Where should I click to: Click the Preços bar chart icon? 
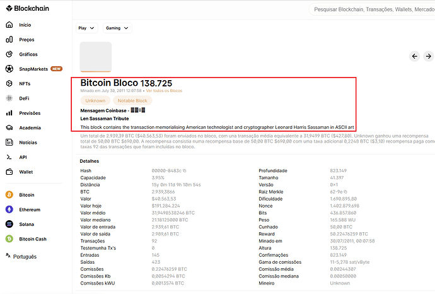(x=9, y=39)
